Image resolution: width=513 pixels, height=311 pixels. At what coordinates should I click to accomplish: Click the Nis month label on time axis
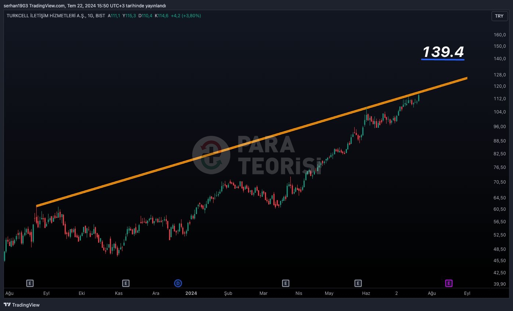pyautogui.click(x=299, y=293)
